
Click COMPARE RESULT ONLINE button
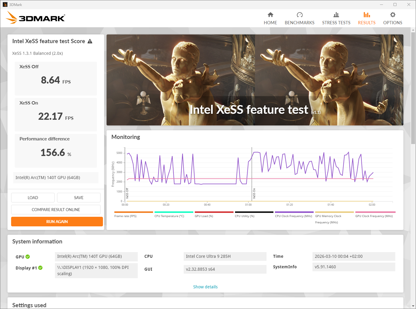(56, 210)
